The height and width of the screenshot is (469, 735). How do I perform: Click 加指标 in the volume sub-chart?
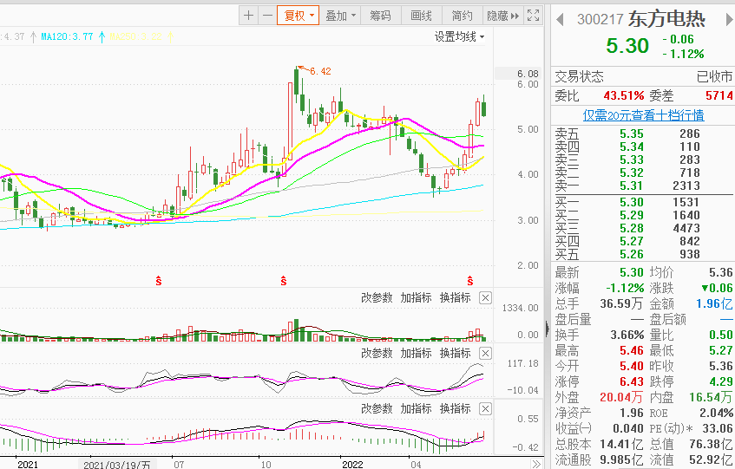coord(416,297)
